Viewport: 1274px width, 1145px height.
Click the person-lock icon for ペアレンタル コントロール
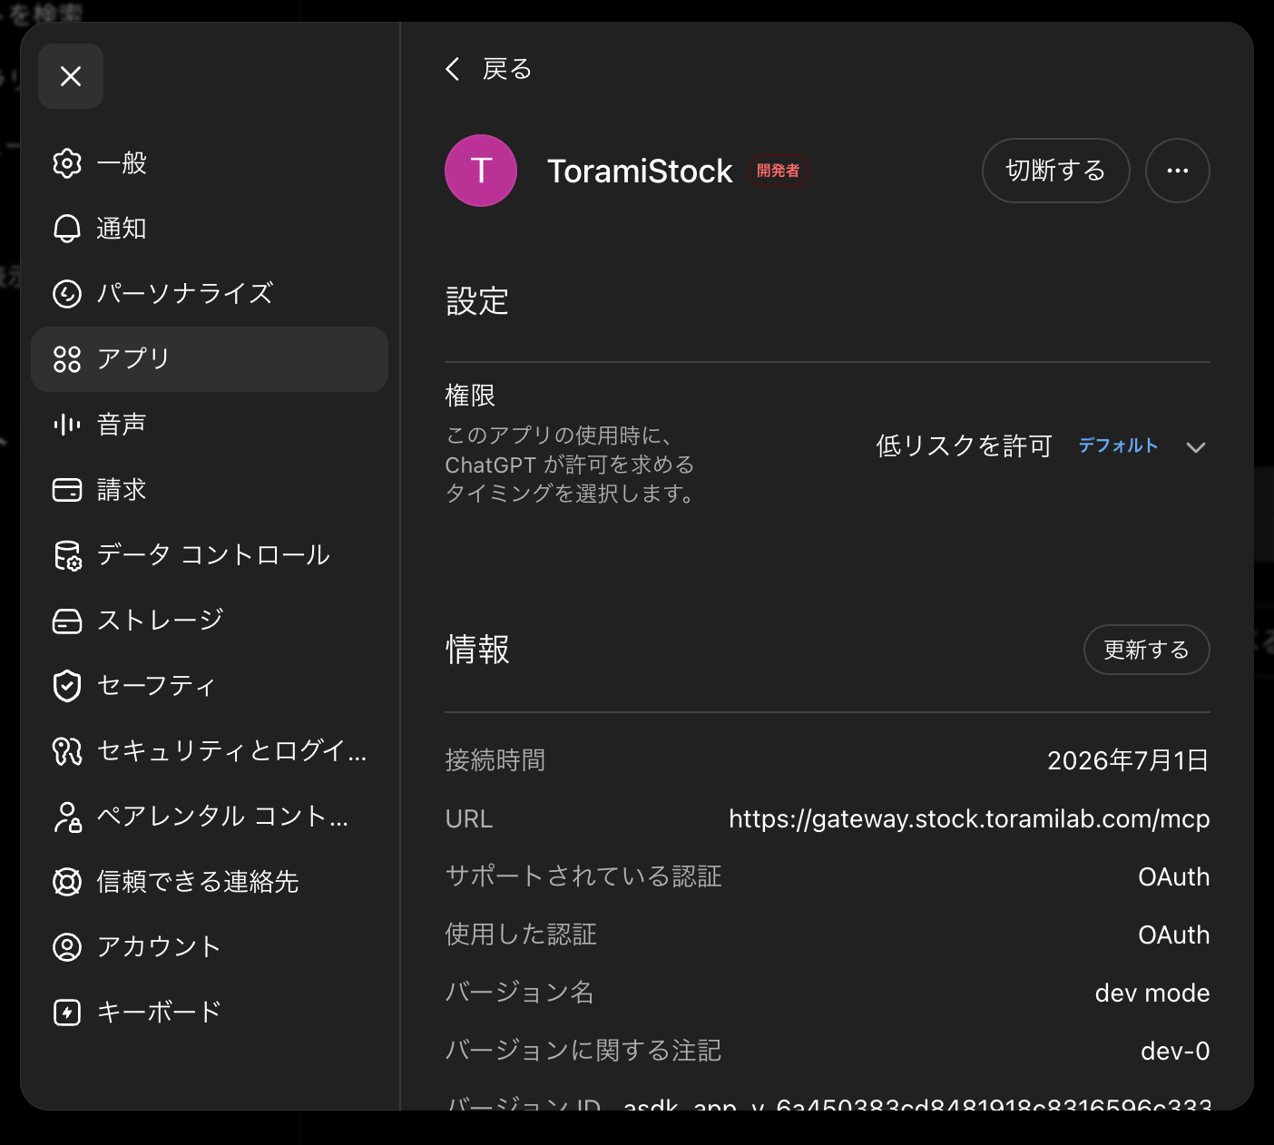[x=67, y=817]
